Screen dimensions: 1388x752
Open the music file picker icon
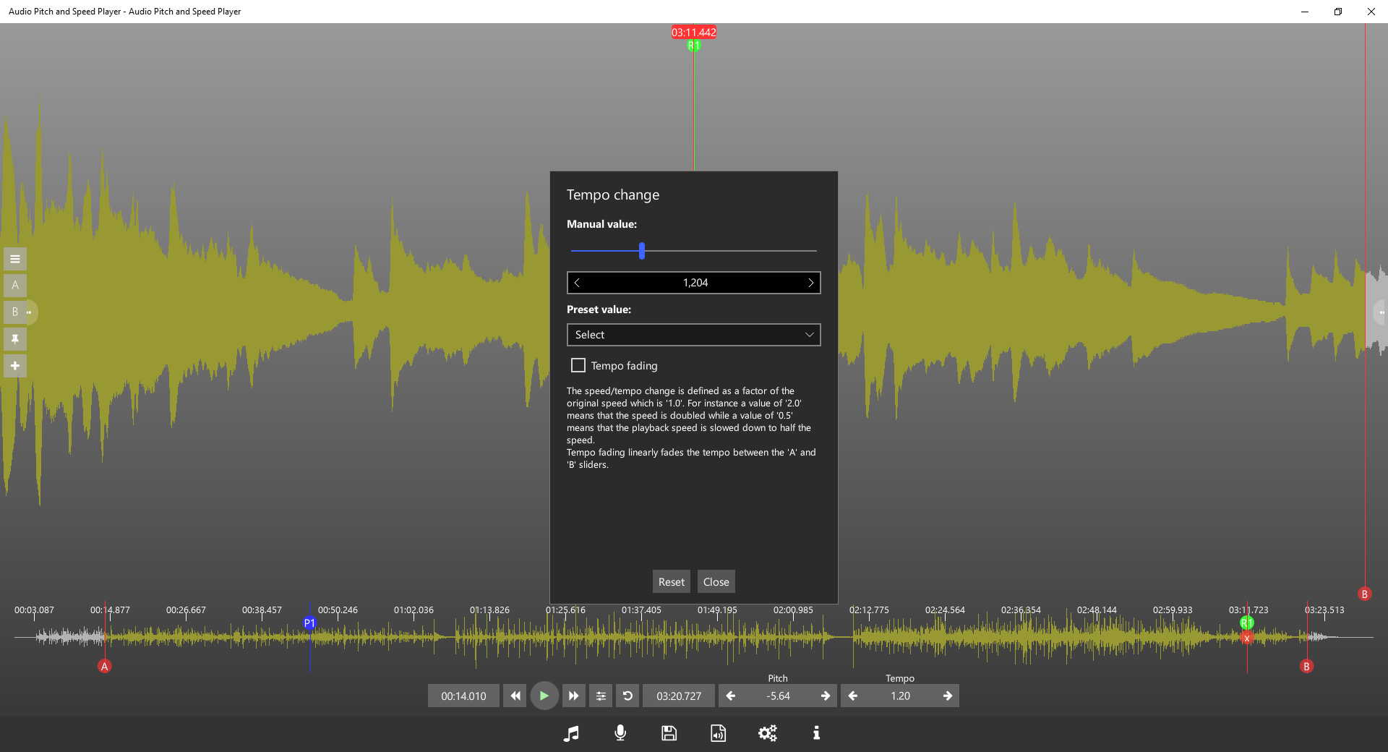pos(570,733)
